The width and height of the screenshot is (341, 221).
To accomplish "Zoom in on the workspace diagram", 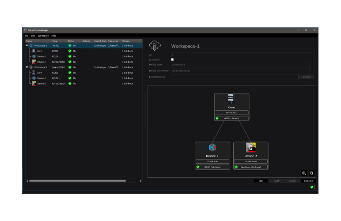I will [x=304, y=173].
